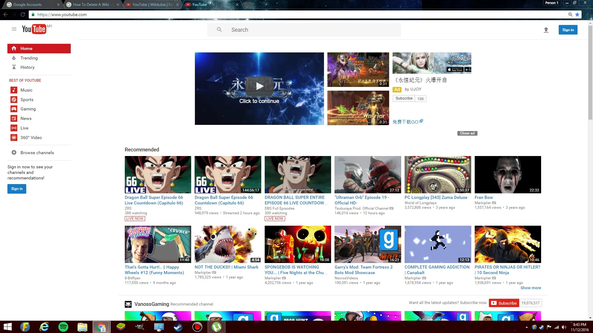
Task: Open the Music channel icon
Action: point(14,90)
